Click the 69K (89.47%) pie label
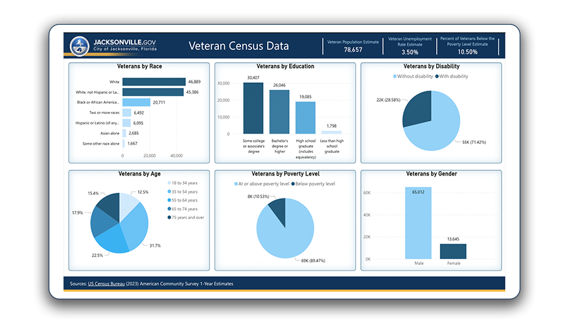This screenshot has height=324, width=569. (313, 260)
